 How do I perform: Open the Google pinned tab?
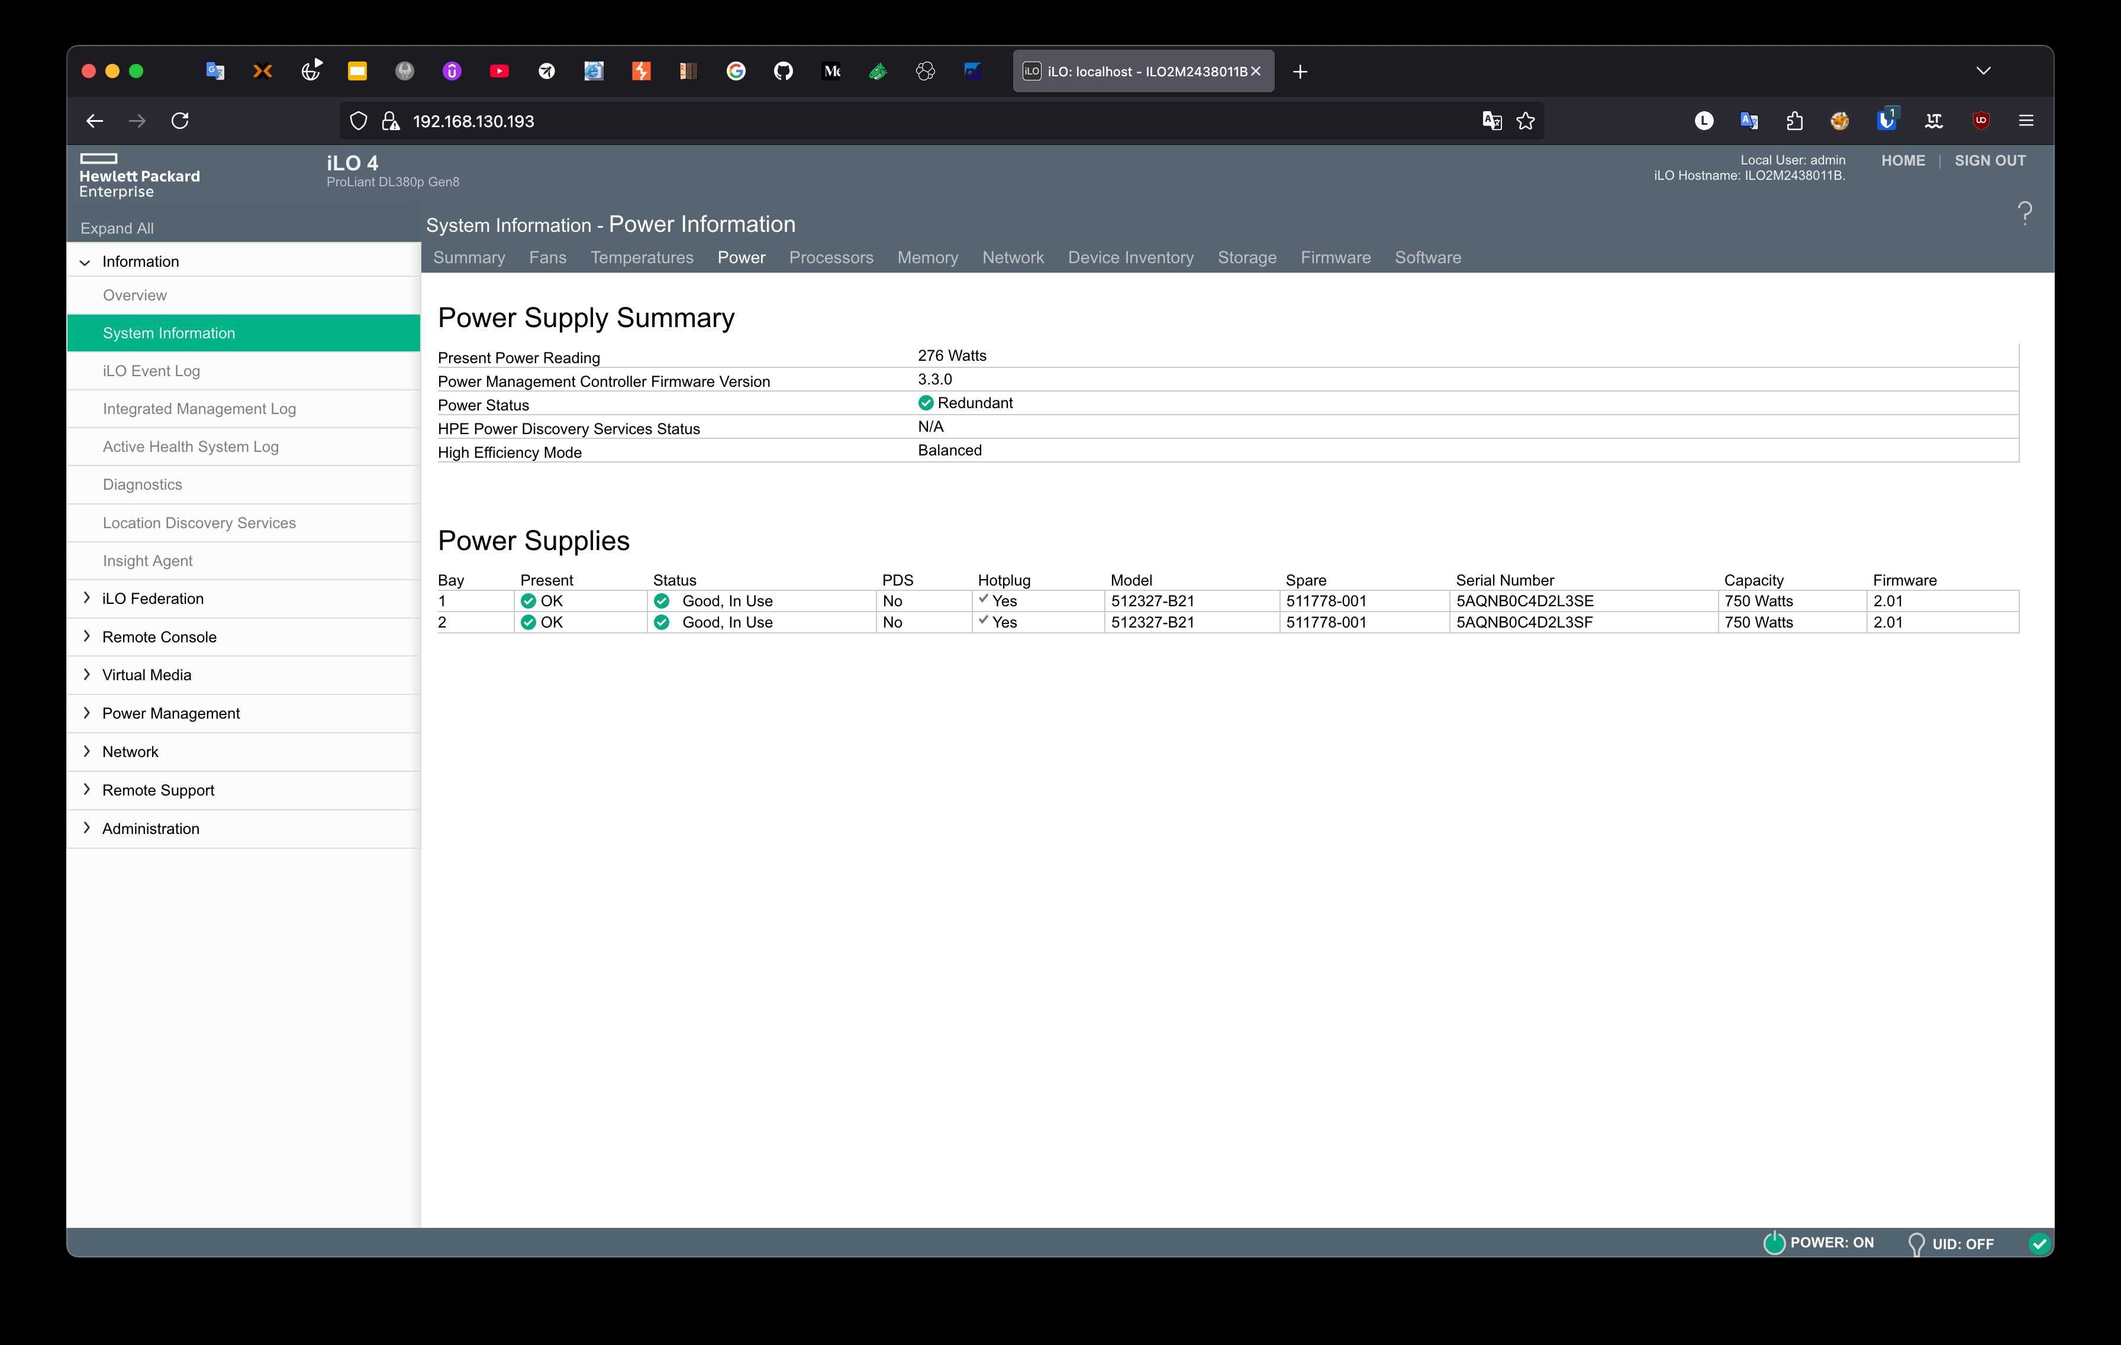[736, 72]
